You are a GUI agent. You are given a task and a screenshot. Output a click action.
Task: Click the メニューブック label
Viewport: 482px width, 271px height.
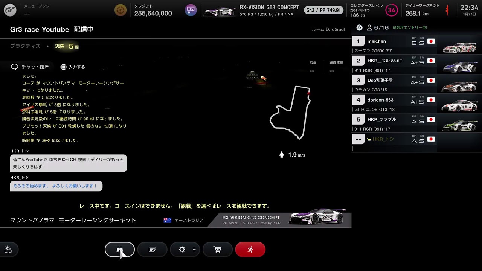37,6
